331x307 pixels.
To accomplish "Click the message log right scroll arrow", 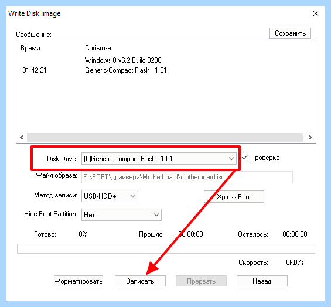I will (310, 138).
